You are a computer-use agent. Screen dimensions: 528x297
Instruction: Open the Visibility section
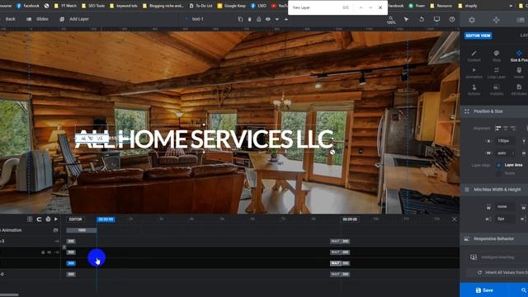click(x=497, y=90)
